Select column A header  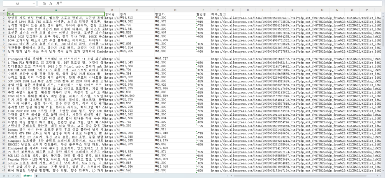tap(56, 10)
